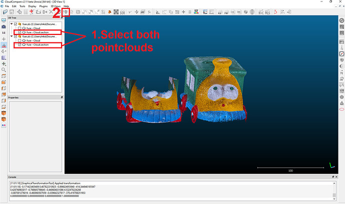Click the camera icon in left sidebar

tap(4, 26)
